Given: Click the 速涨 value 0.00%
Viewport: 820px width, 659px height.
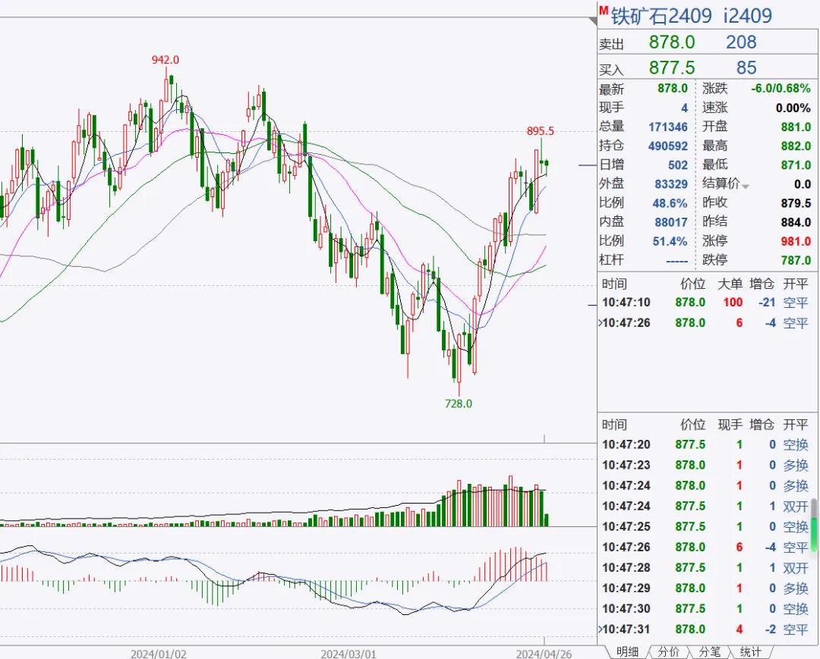Looking at the screenshot, I should pyautogui.click(x=793, y=108).
